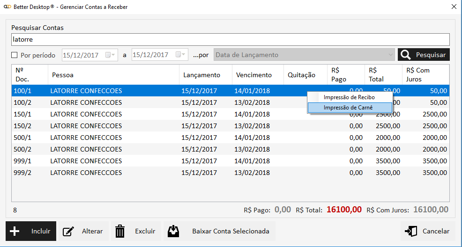Choose Impressão de Recibo from context menu
The height and width of the screenshot is (247, 462).
(349, 97)
